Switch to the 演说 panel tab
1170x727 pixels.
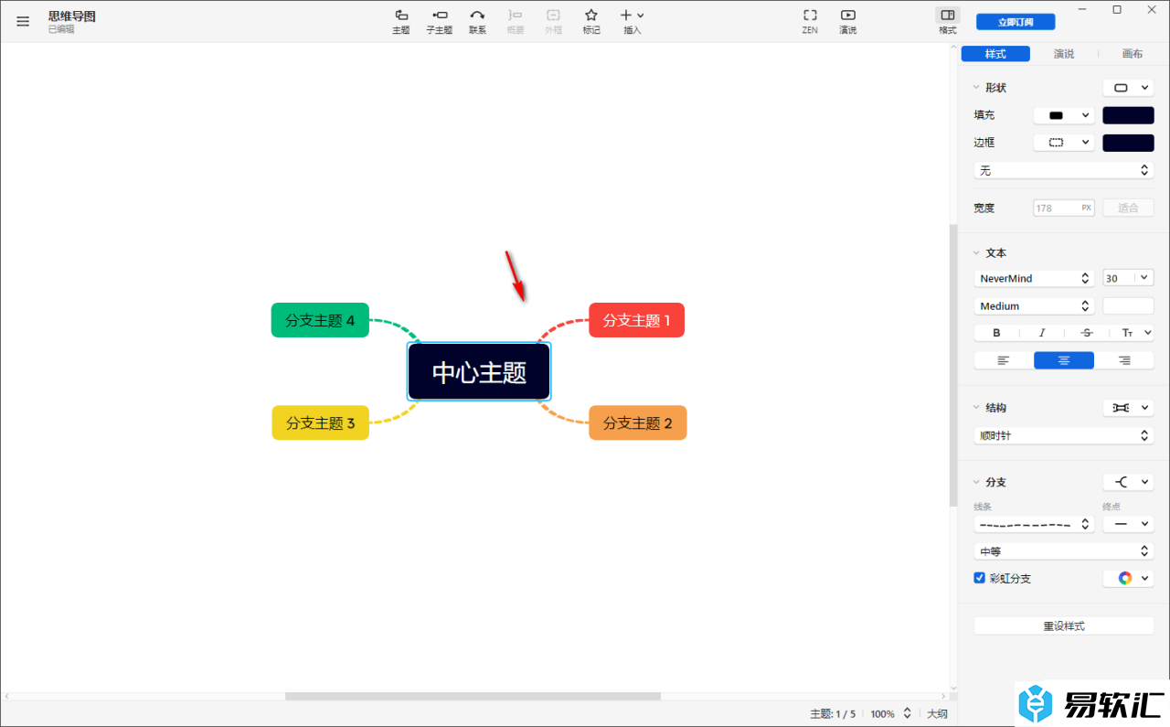pos(1064,54)
